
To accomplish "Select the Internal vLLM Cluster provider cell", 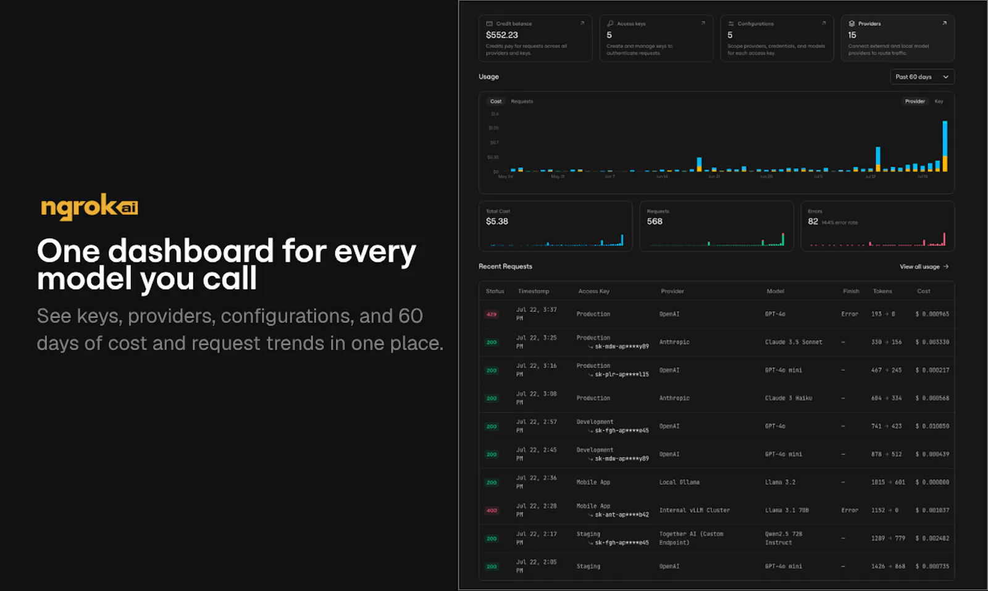I will click(695, 511).
